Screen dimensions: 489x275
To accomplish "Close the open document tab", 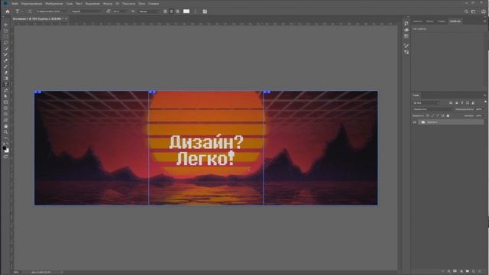I will pos(66,18).
